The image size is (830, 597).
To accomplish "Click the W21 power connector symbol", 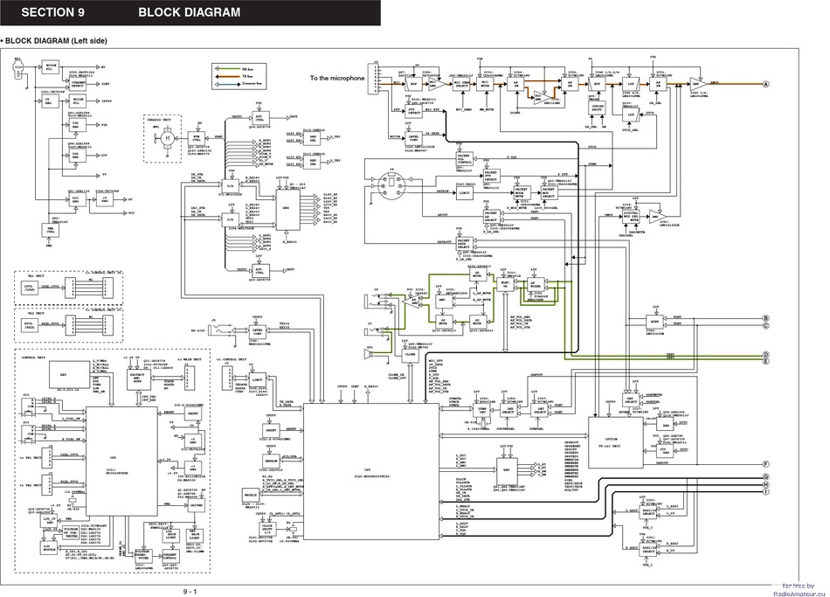I will click(x=18, y=70).
